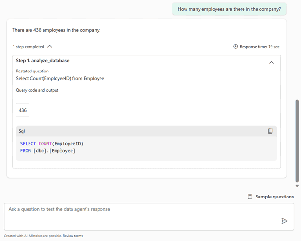Click 'Select Count(EmployeeID) from Employee' text
This screenshot has width=301, height=241.
pos(60,78)
